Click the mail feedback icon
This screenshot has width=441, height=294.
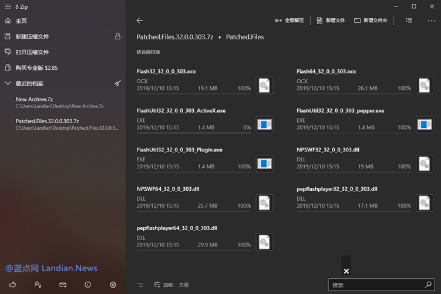pyautogui.click(x=63, y=285)
